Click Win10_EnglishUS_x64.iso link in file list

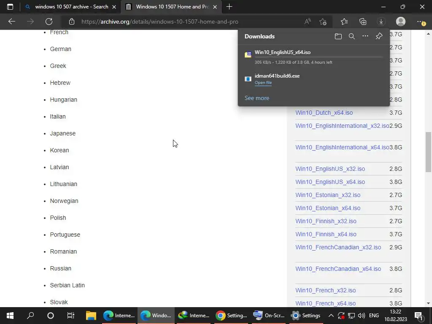coord(330,182)
